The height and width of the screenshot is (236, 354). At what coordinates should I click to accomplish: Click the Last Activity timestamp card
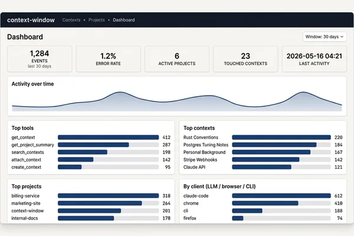[314, 59]
